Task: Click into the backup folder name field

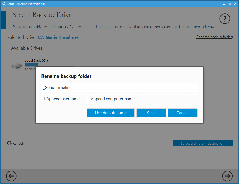Action: pyautogui.click(x=119, y=88)
